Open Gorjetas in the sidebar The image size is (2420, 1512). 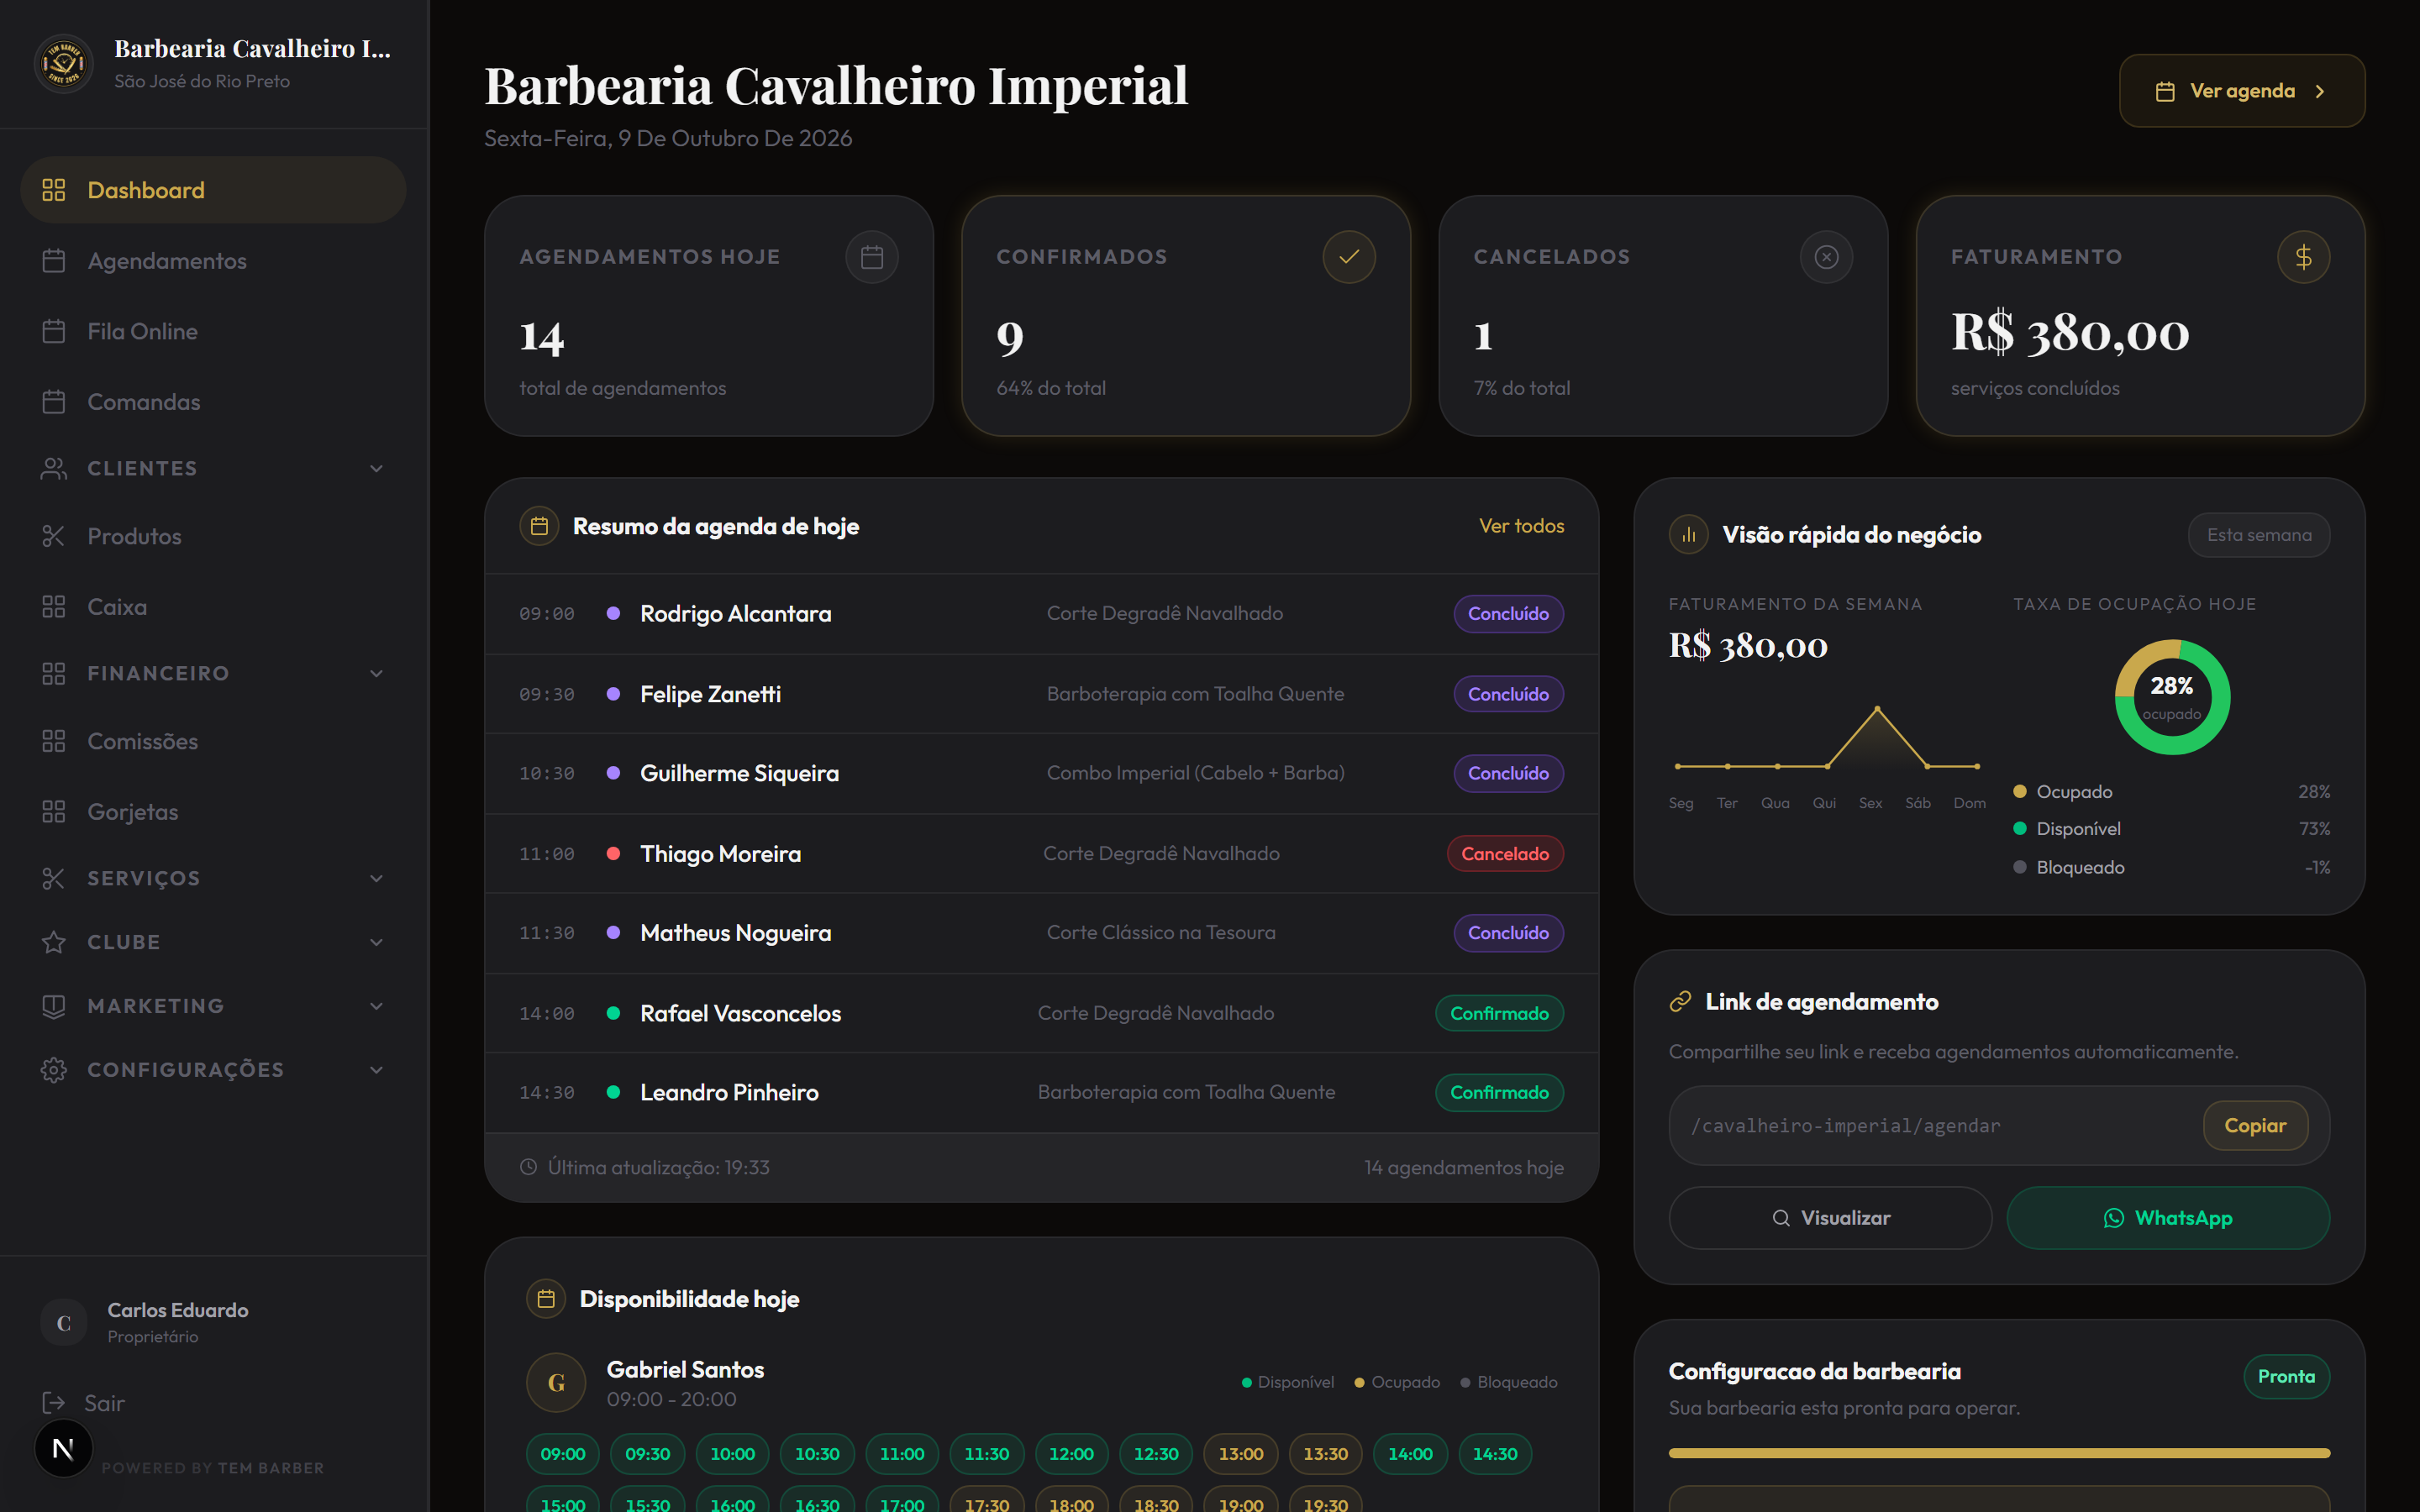coord(213,812)
